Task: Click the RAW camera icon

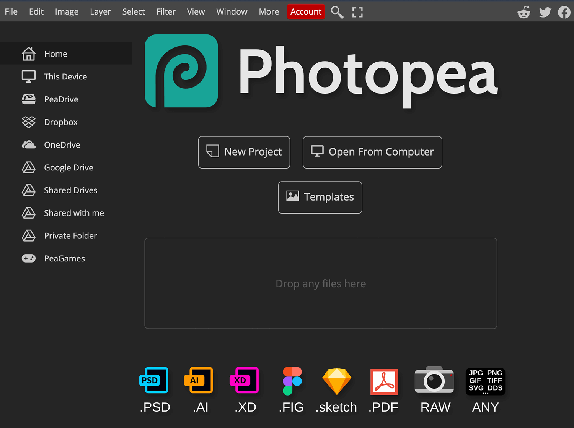Action: click(x=434, y=380)
